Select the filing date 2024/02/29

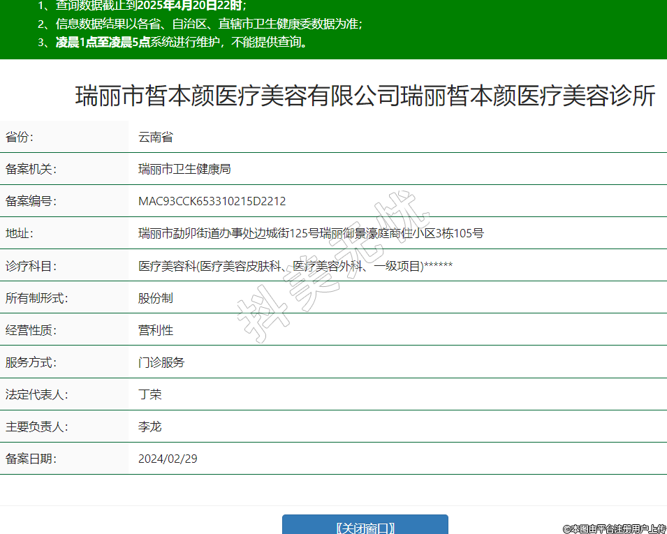coord(168,459)
